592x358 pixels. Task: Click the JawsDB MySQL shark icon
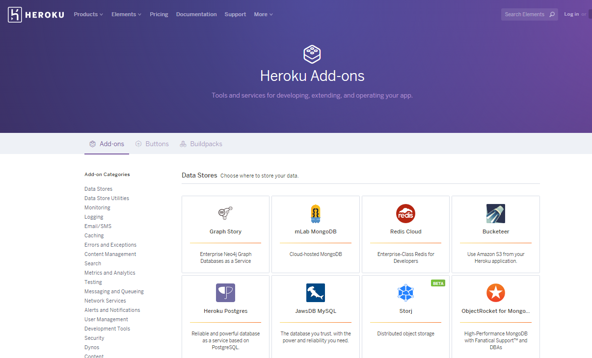click(316, 293)
